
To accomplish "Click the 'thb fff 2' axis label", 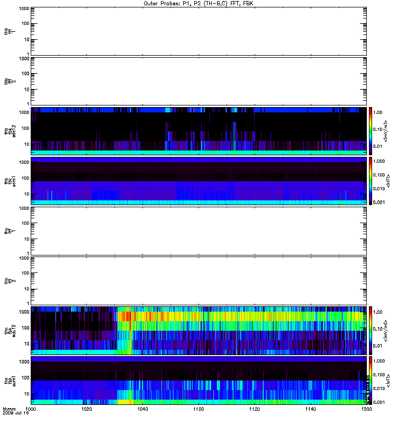I will [10, 81].
